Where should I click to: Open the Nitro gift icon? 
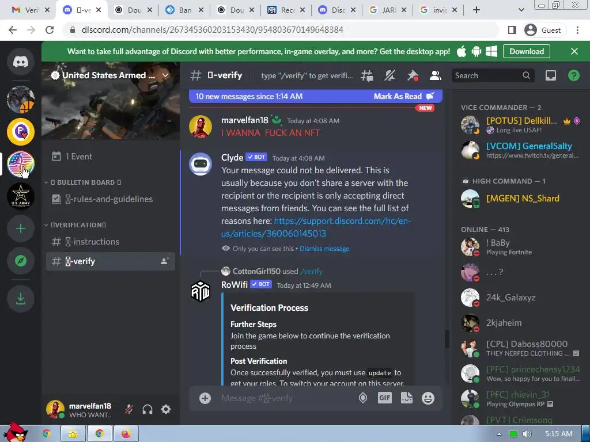pos(363,398)
